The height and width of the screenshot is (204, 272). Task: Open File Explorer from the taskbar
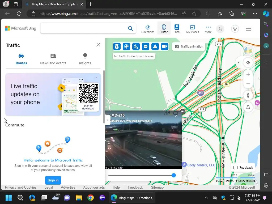click(79, 198)
